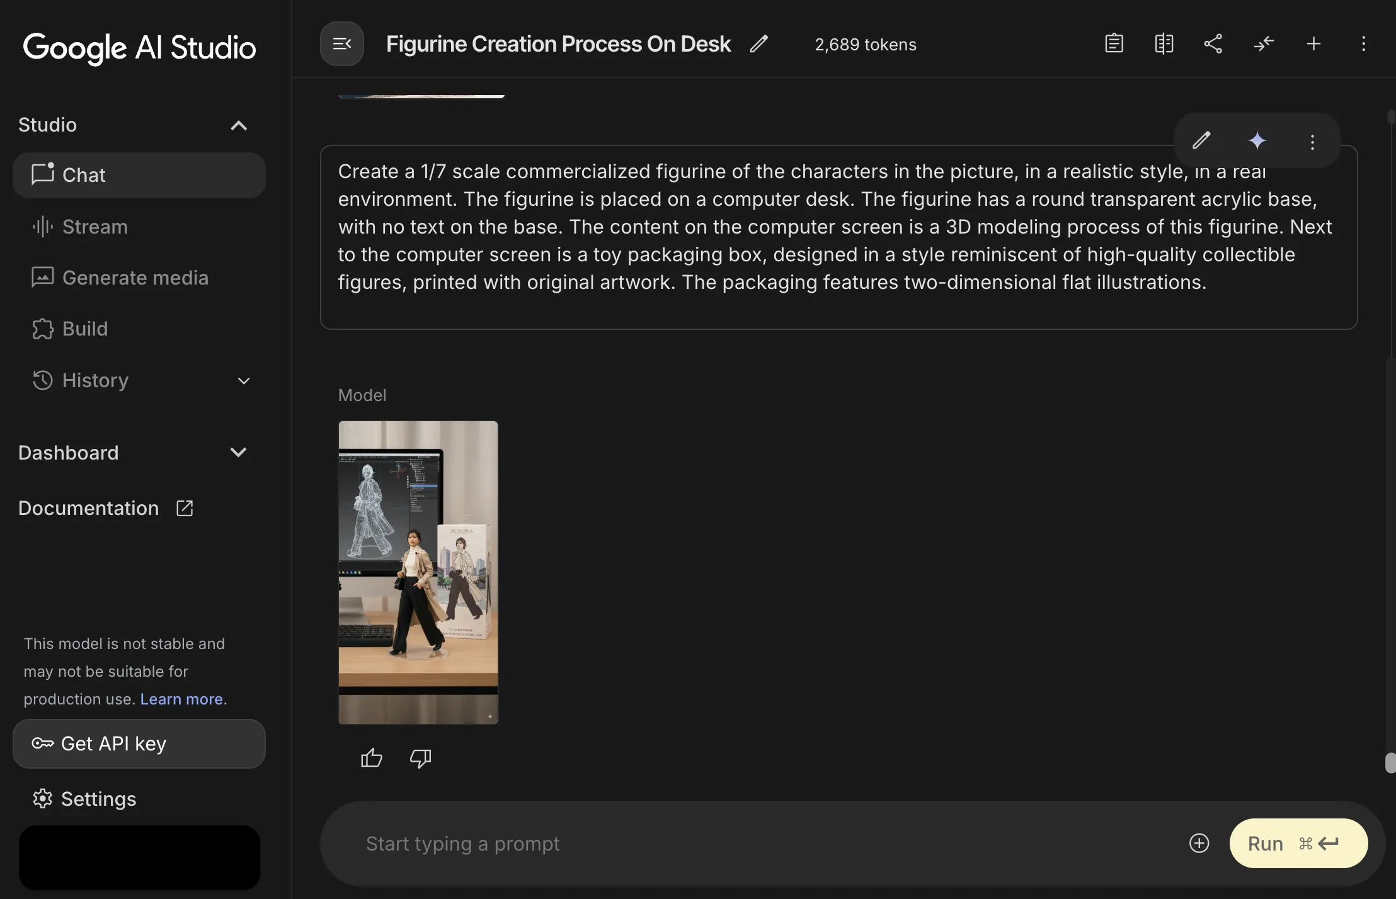Edit the chat title with pencil icon
Image resolution: width=1396 pixels, height=899 pixels.
point(759,44)
